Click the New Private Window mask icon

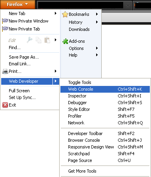pos(5,21)
